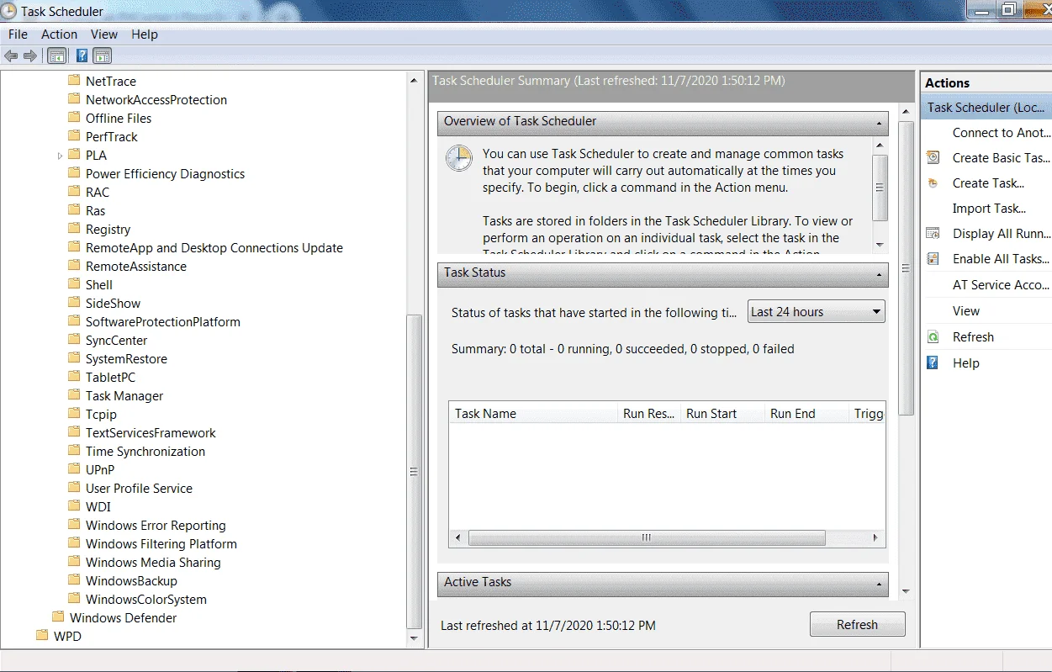Image resolution: width=1052 pixels, height=672 pixels.
Task: Click Connect to Another Computer action
Action: coord(1002,132)
